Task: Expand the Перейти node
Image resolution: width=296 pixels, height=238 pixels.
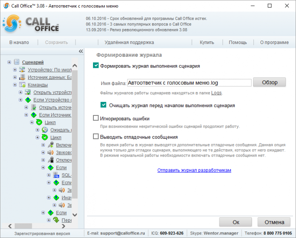Action: pyautogui.click(x=49, y=220)
